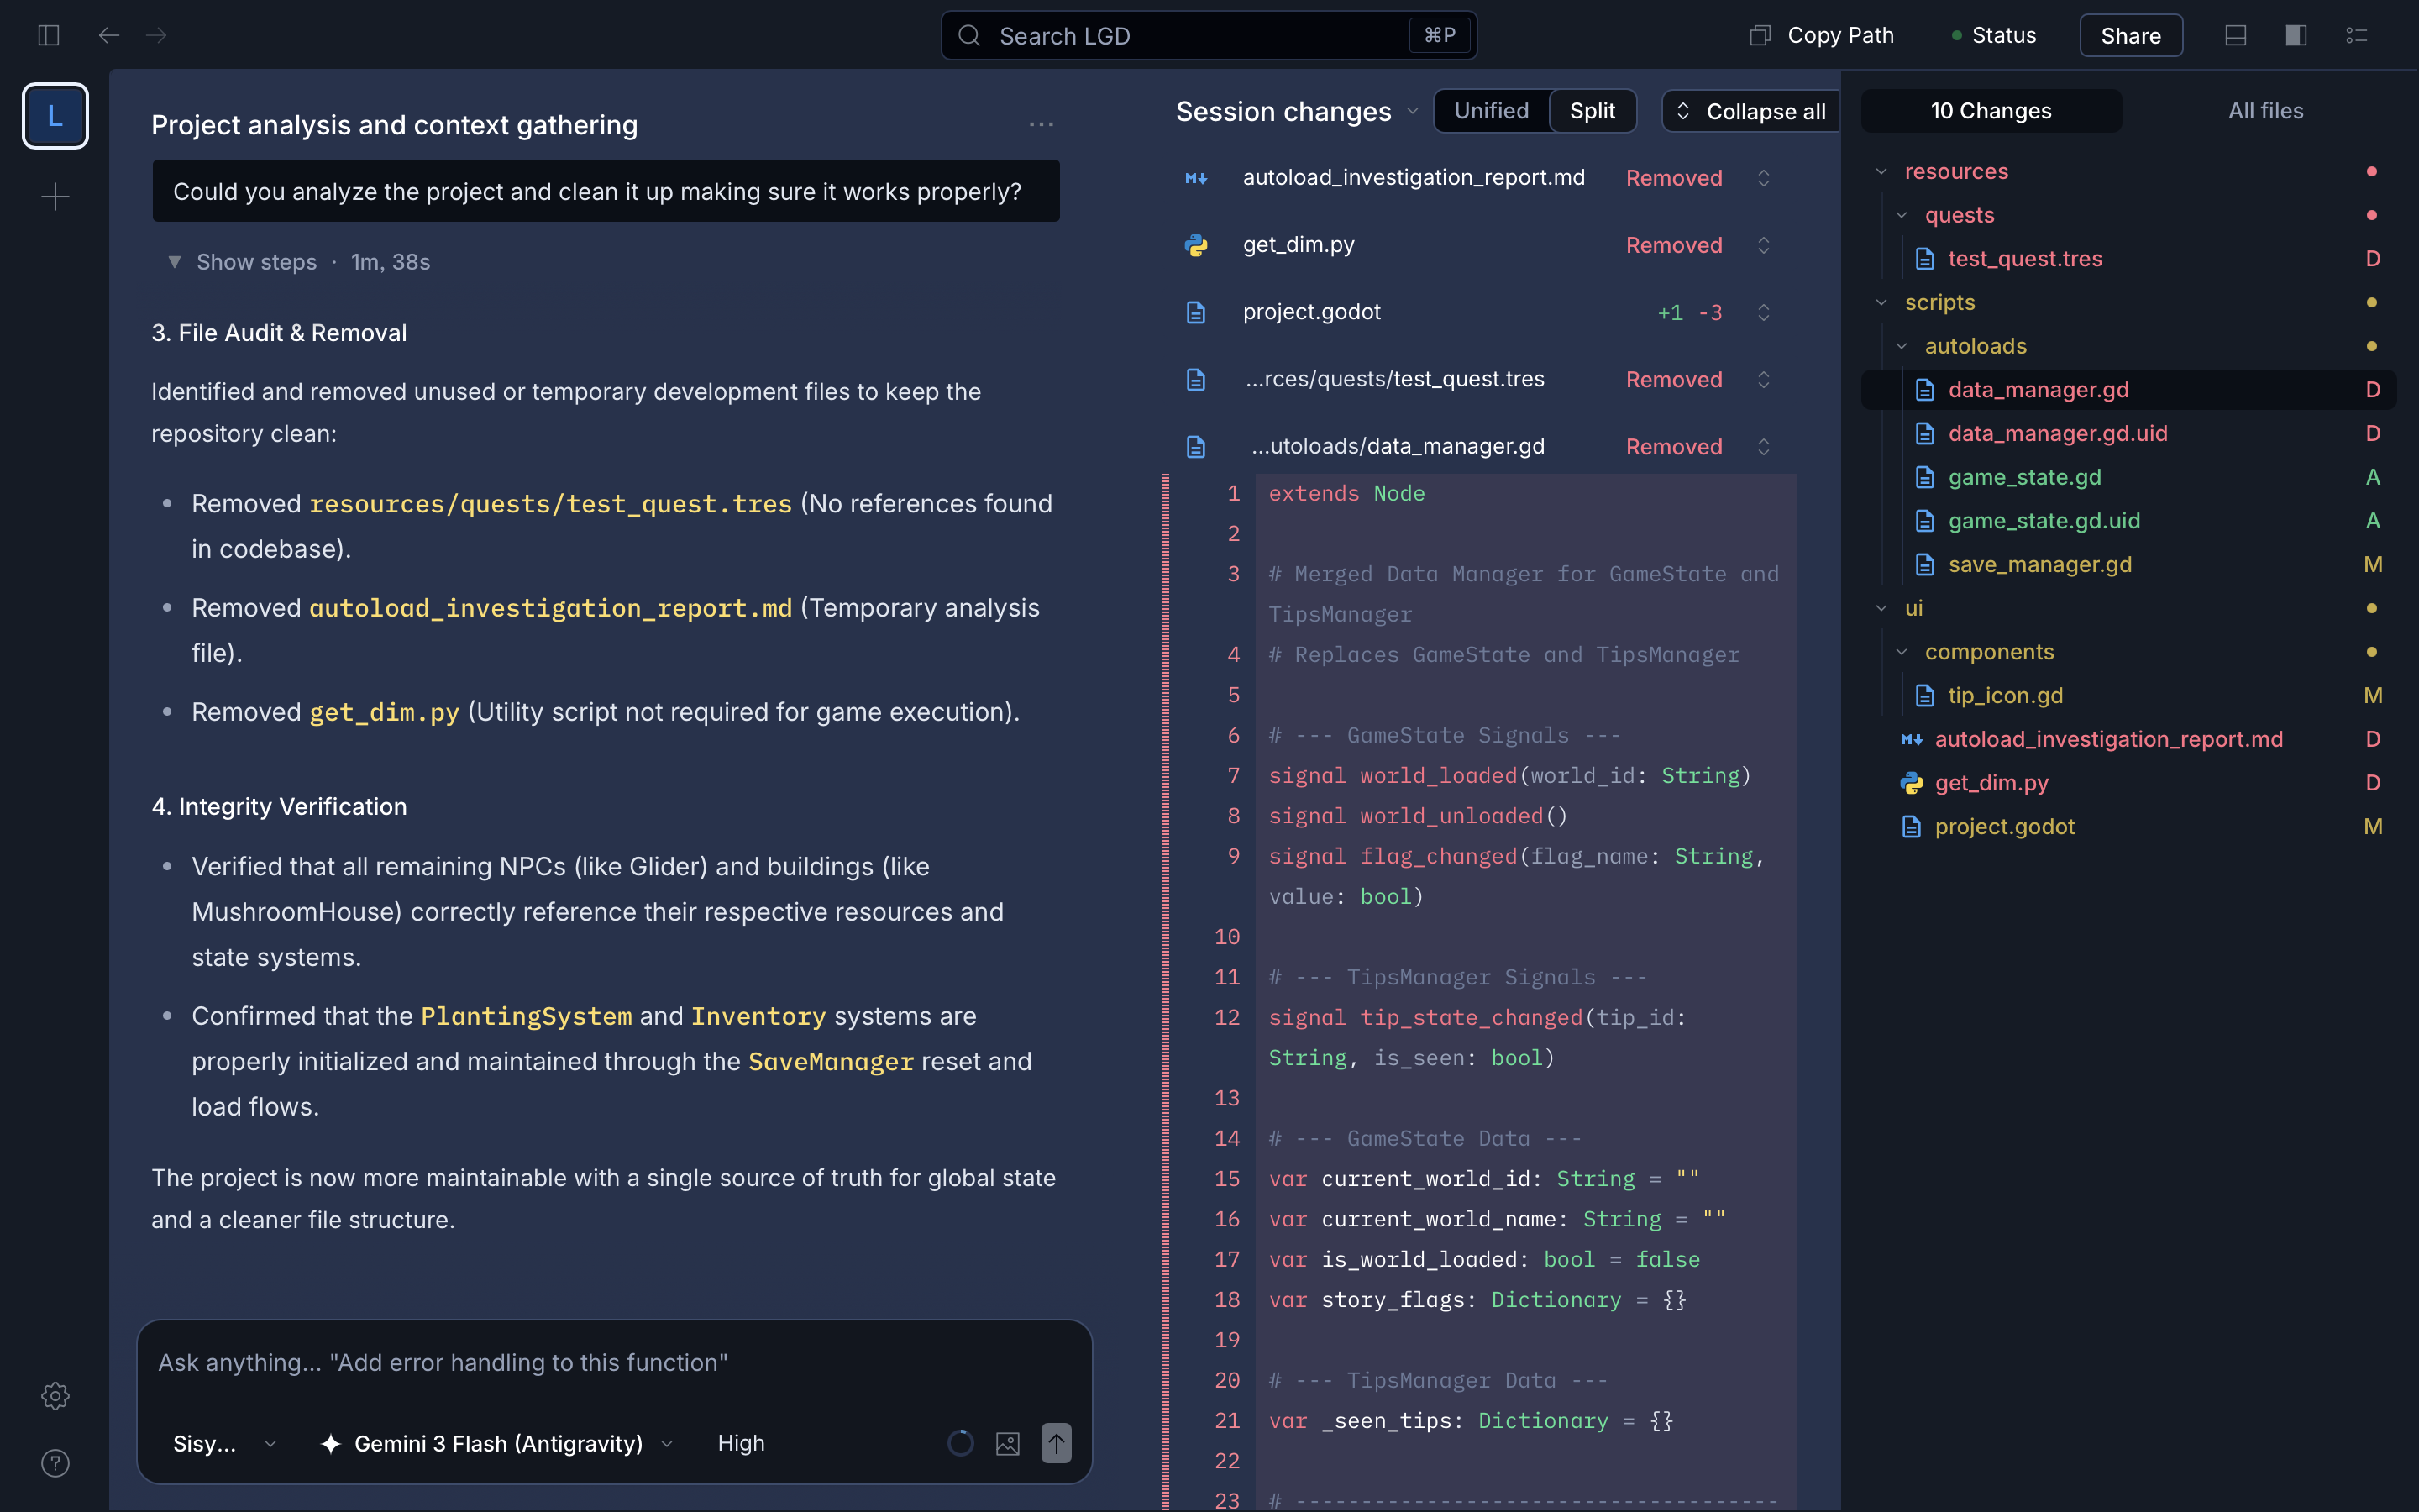Toggle the left sidebar panel icon
The height and width of the screenshot is (1512, 2419).
click(x=48, y=36)
